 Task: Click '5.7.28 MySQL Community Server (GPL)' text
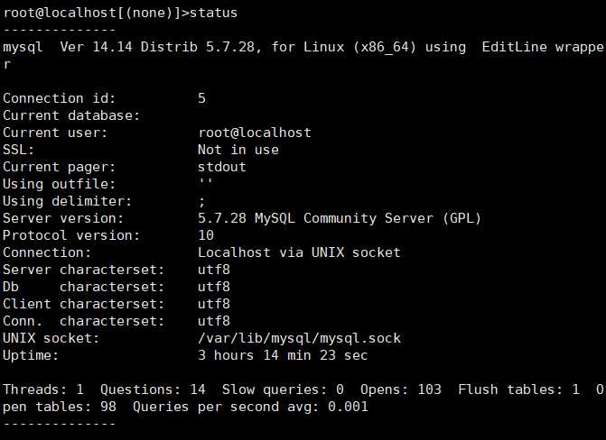point(340,218)
